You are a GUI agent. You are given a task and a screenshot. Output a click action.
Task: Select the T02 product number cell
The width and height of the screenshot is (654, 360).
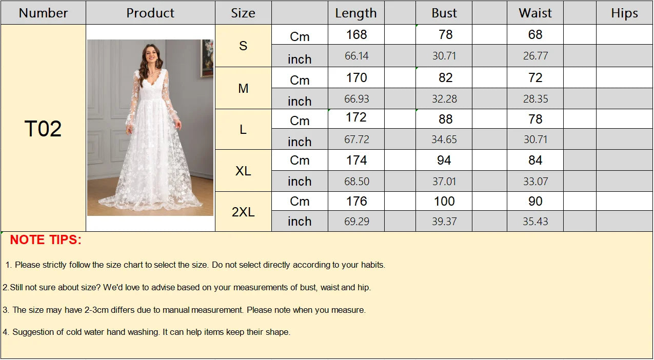[x=43, y=128]
